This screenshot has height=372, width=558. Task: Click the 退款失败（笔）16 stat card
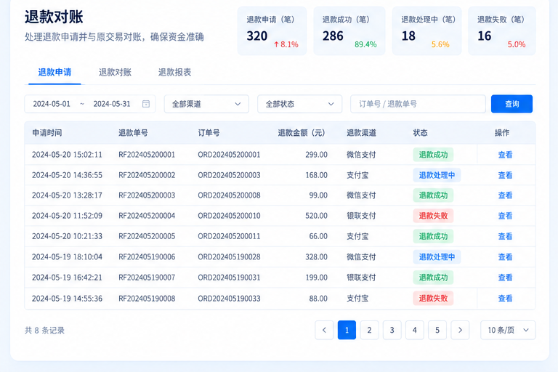(x=502, y=31)
